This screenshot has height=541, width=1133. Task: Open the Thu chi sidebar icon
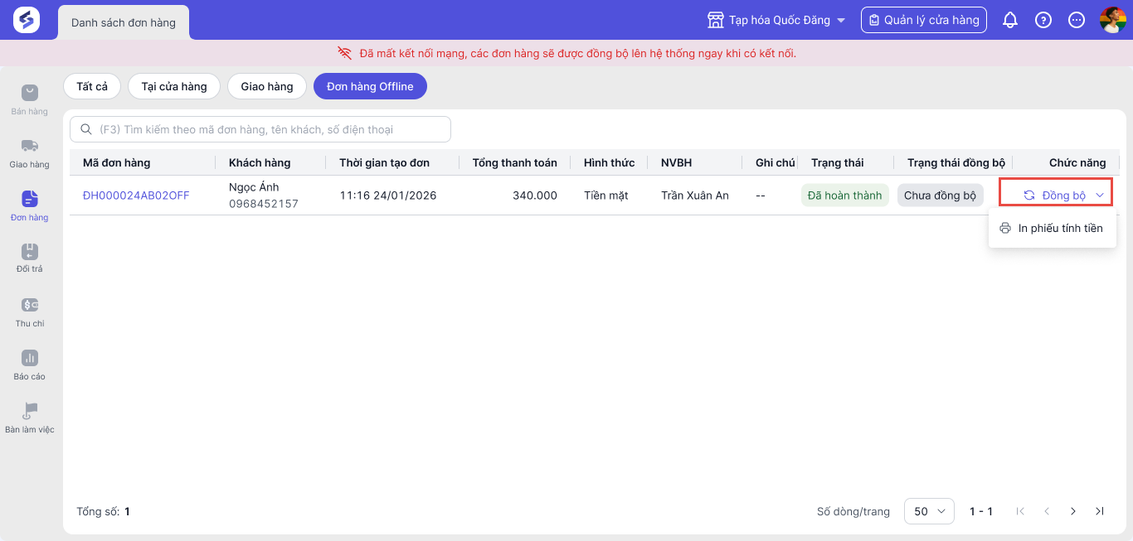pyautogui.click(x=29, y=305)
